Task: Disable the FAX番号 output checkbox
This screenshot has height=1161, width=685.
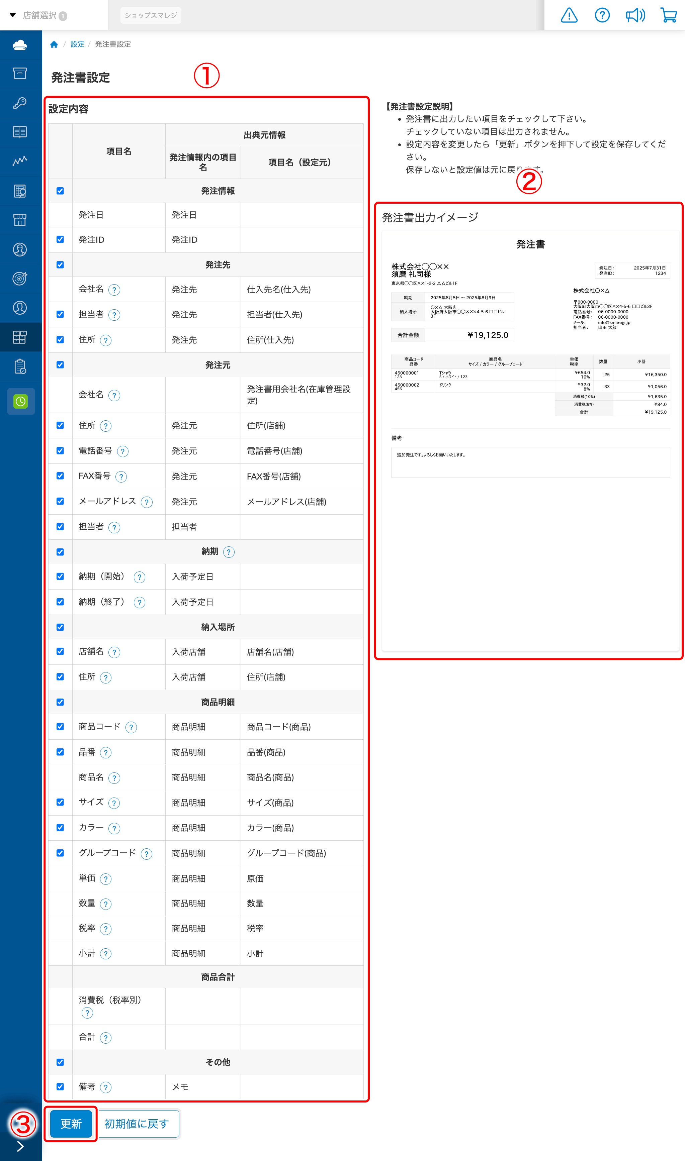Action: click(x=60, y=476)
